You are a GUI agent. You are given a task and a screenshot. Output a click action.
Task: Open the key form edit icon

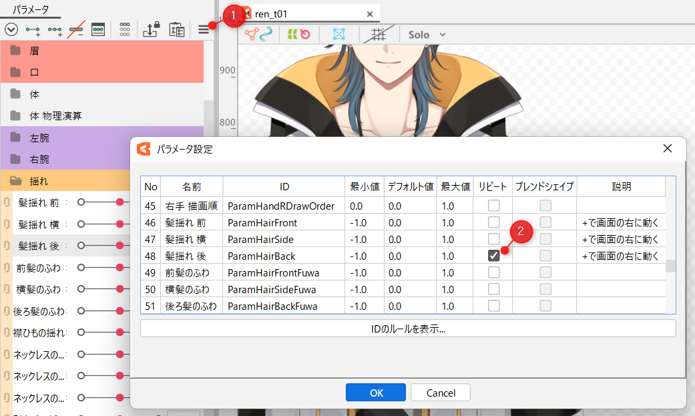(x=98, y=29)
